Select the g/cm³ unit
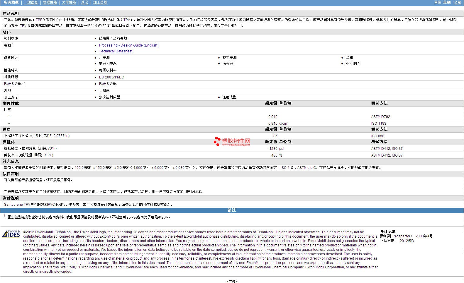Viewport: 464px width, 283px height. coord(284,124)
